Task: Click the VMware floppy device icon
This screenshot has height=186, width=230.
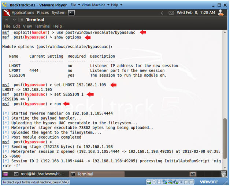Action: [x=159, y=182]
